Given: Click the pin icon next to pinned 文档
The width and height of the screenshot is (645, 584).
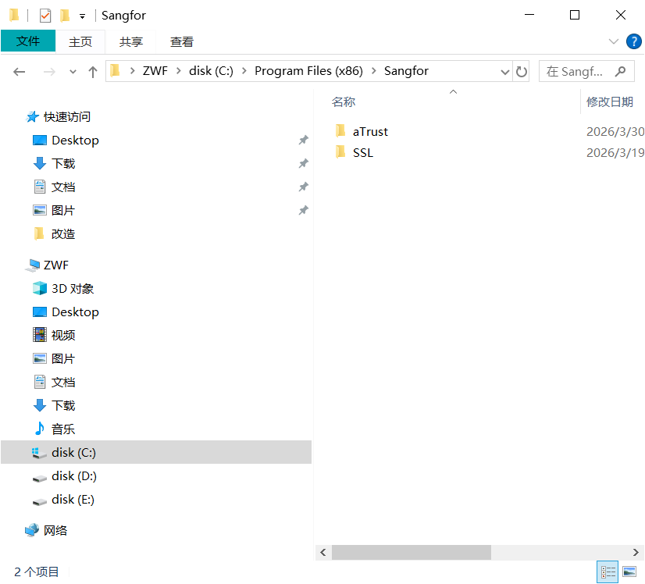Looking at the screenshot, I should pyautogui.click(x=304, y=187).
